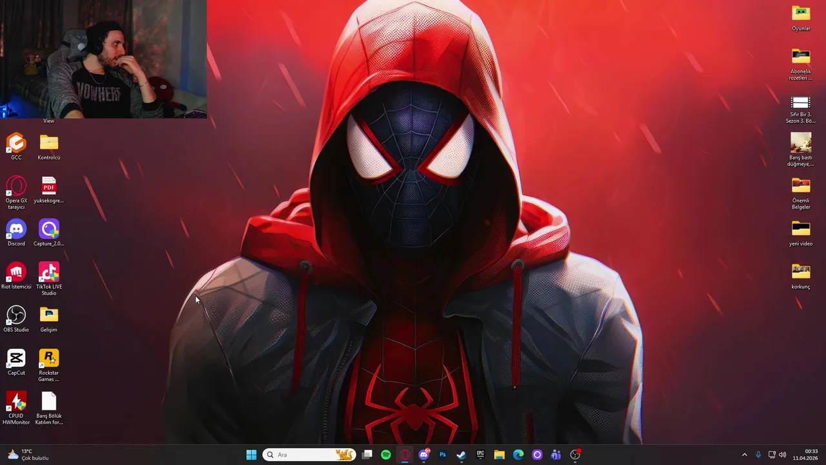Launch Spotify from the taskbar
Screen dimensions: 826x465
(x=386, y=455)
